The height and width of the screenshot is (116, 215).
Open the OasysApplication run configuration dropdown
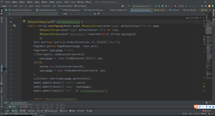(x=142, y=6)
